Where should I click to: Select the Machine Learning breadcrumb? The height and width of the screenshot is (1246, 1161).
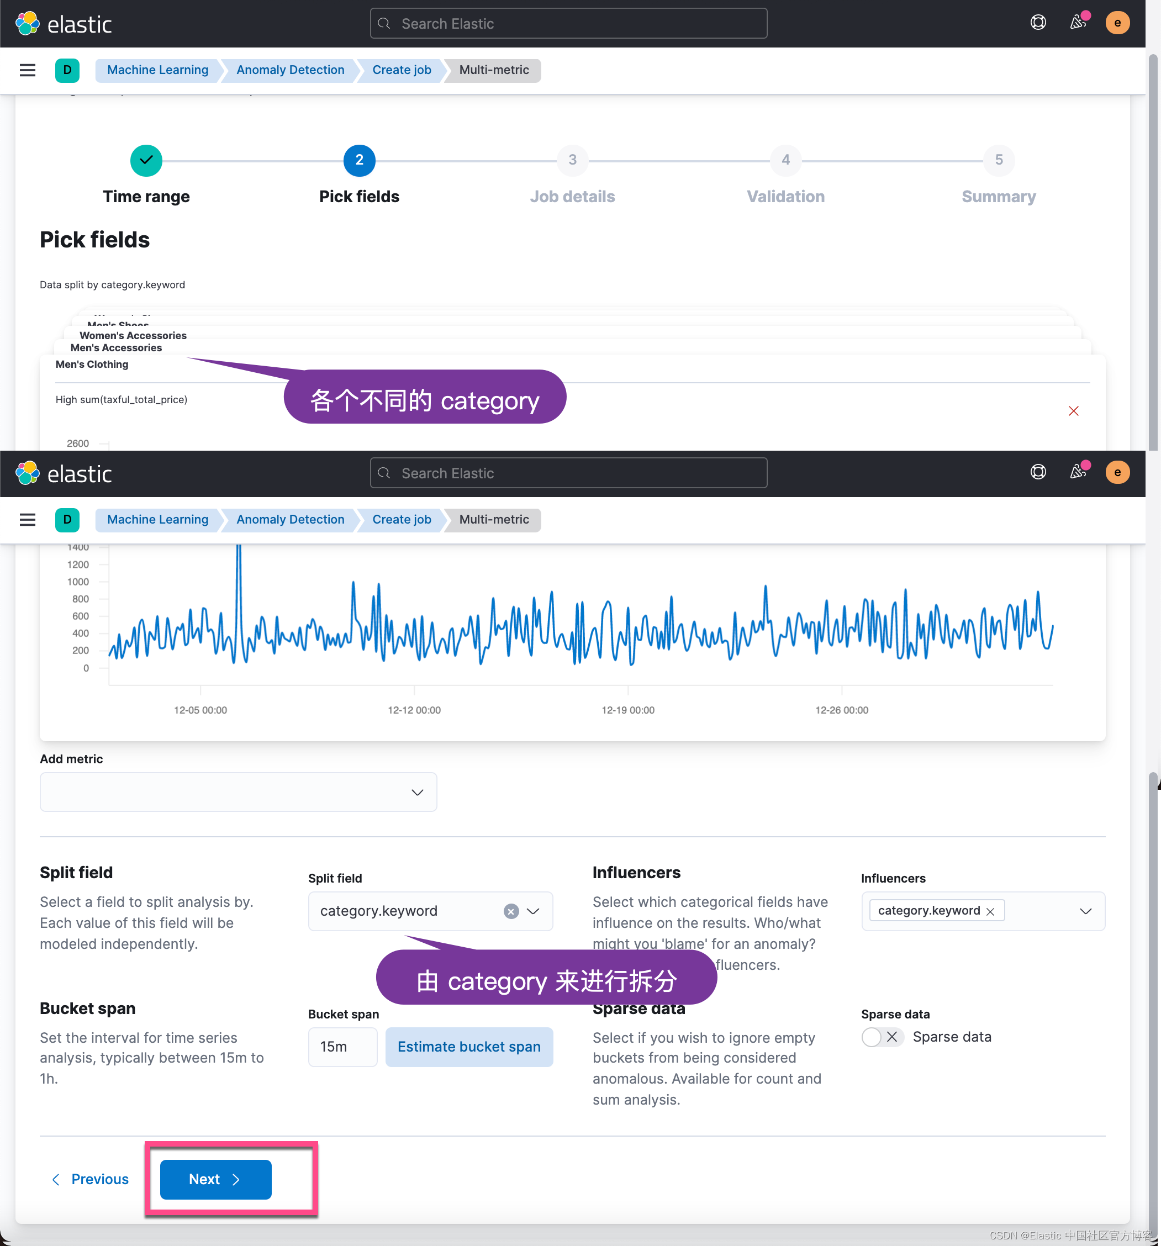click(x=158, y=70)
